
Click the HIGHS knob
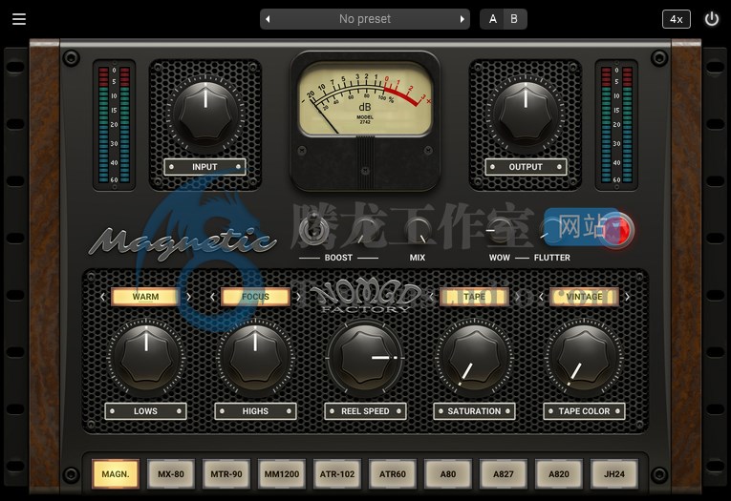click(x=255, y=358)
